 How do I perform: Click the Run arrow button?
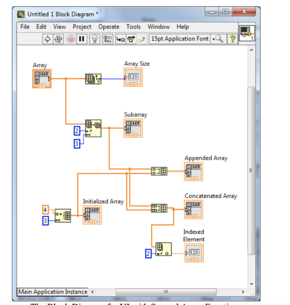coord(47,39)
